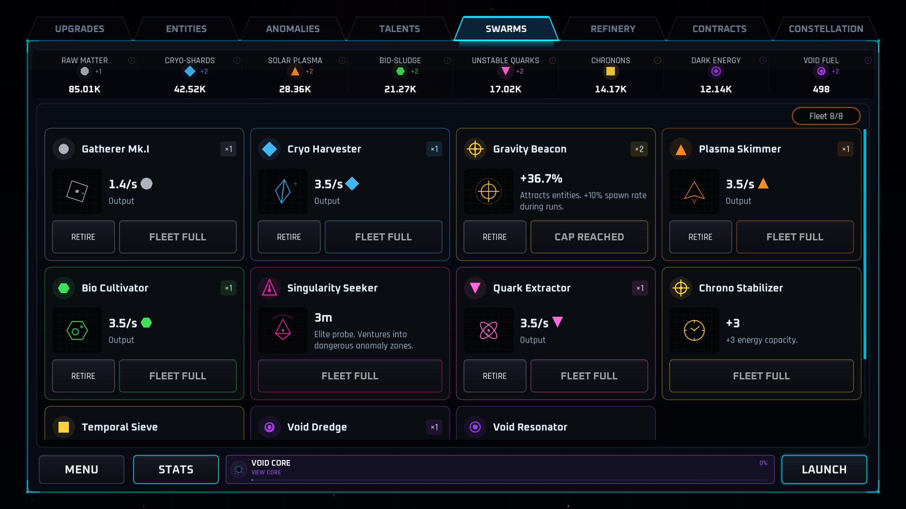Open the Stats panel

click(176, 469)
